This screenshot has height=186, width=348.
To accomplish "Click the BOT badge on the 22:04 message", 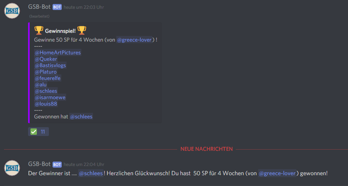I will click(x=57, y=164).
